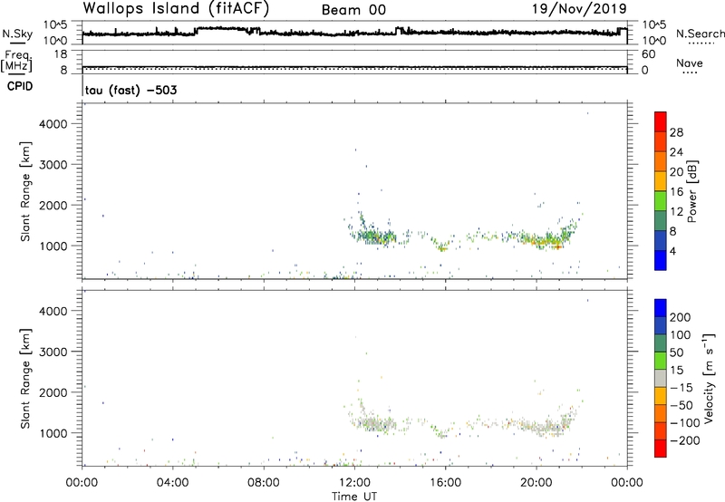This screenshot has height=502, width=725.
Task: Click the '16' tick on power colorbar
Action: click(676, 192)
